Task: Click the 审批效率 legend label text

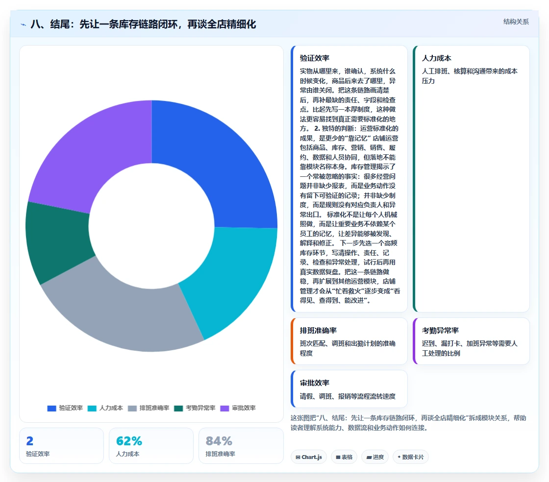Action: click(244, 408)
